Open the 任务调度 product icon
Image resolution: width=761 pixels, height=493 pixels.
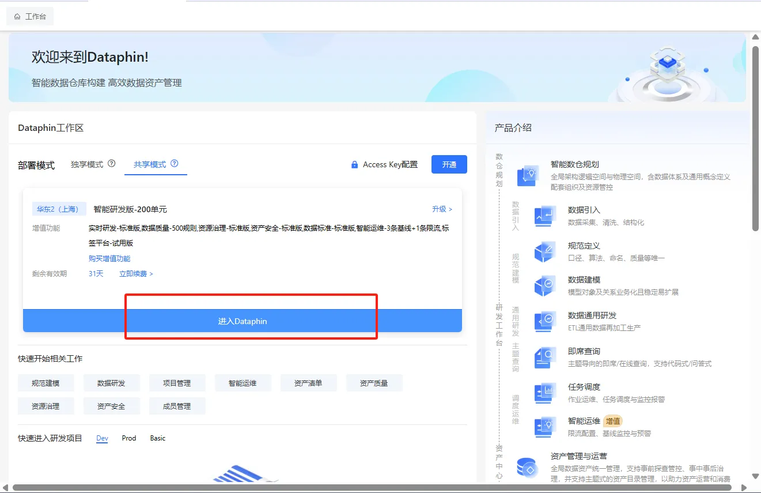tap(545, 393)
